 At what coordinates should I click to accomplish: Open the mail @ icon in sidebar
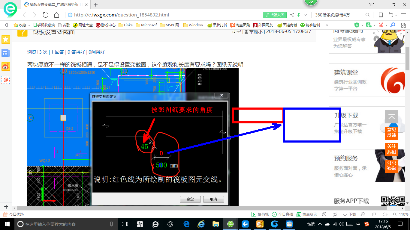[x=6, y=80]
